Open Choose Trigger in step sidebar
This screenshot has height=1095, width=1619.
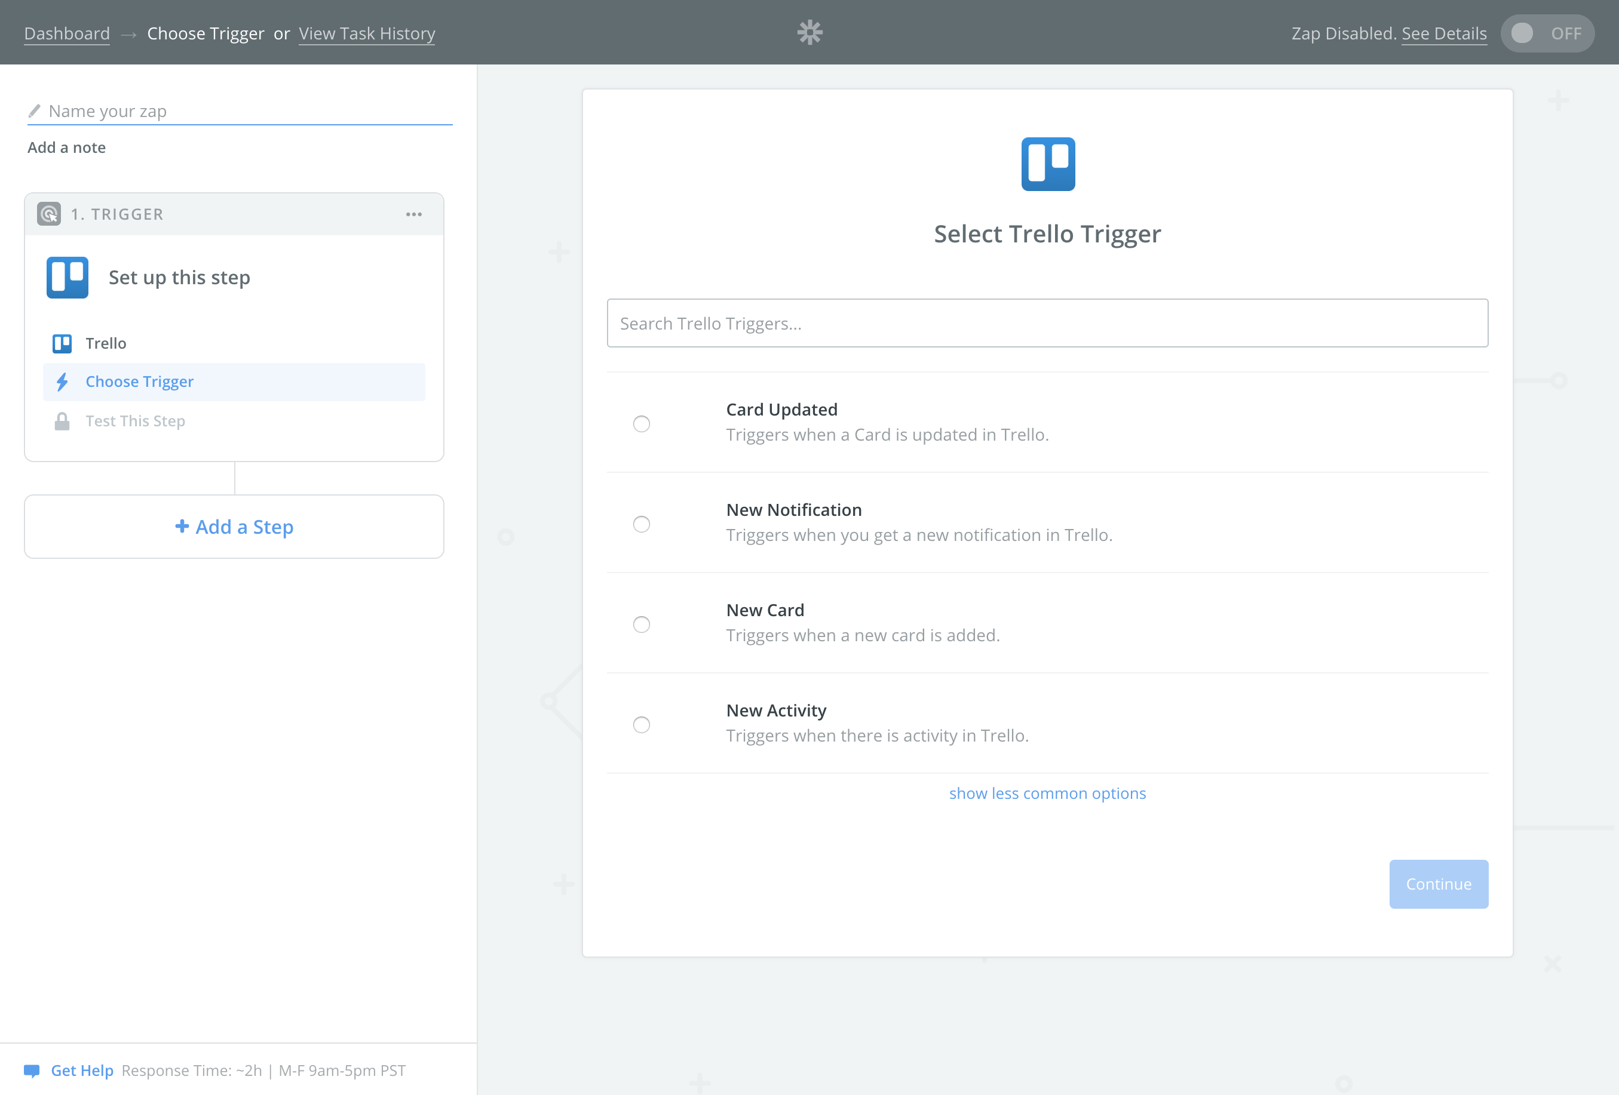[x=139, y=382]
